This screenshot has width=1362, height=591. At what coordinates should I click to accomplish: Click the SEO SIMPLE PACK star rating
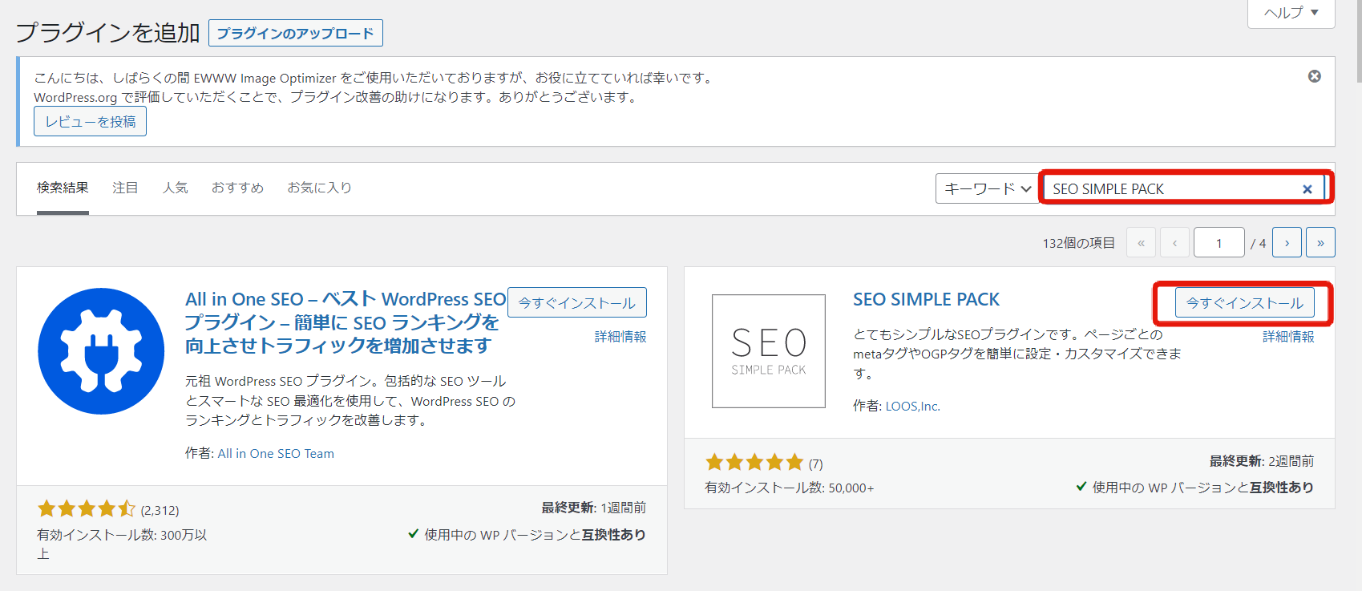tap(754, 462)
